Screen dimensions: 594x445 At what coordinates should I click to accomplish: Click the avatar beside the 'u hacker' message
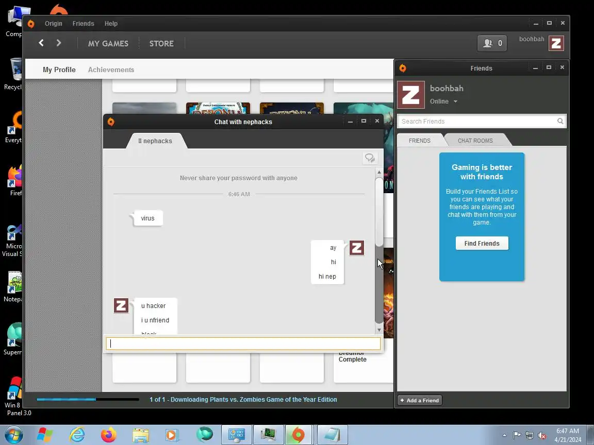click(x=121, y=305)
